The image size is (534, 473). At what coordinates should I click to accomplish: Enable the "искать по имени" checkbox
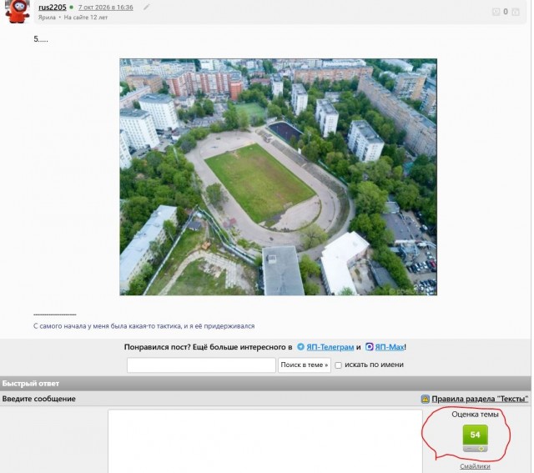(338, 365)
